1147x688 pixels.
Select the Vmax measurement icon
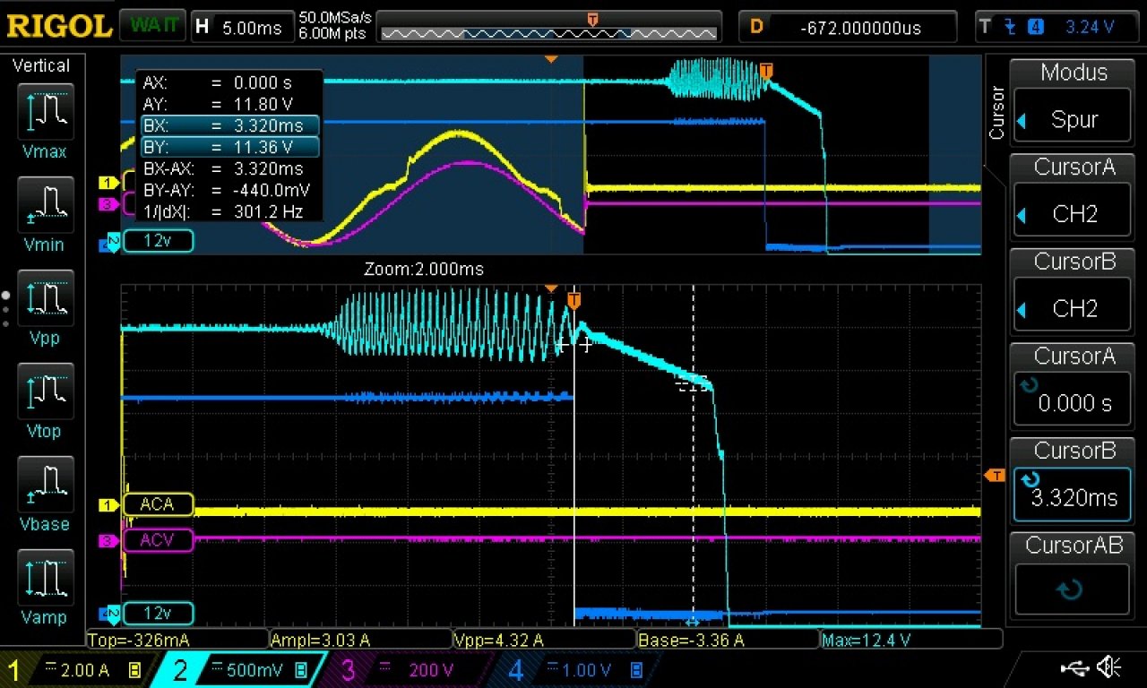(x=45, y=111)
